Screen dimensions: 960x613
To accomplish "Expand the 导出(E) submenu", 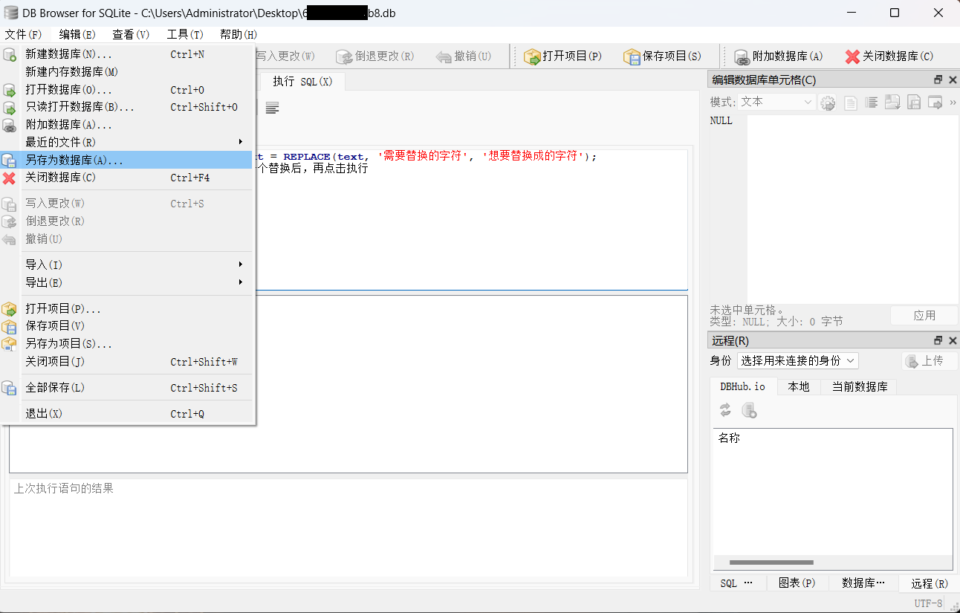I will [138, 282].
